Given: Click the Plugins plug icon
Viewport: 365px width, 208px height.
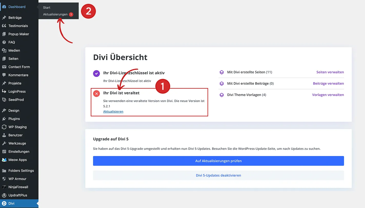Looking at the screenshot, I should point(5,119).
